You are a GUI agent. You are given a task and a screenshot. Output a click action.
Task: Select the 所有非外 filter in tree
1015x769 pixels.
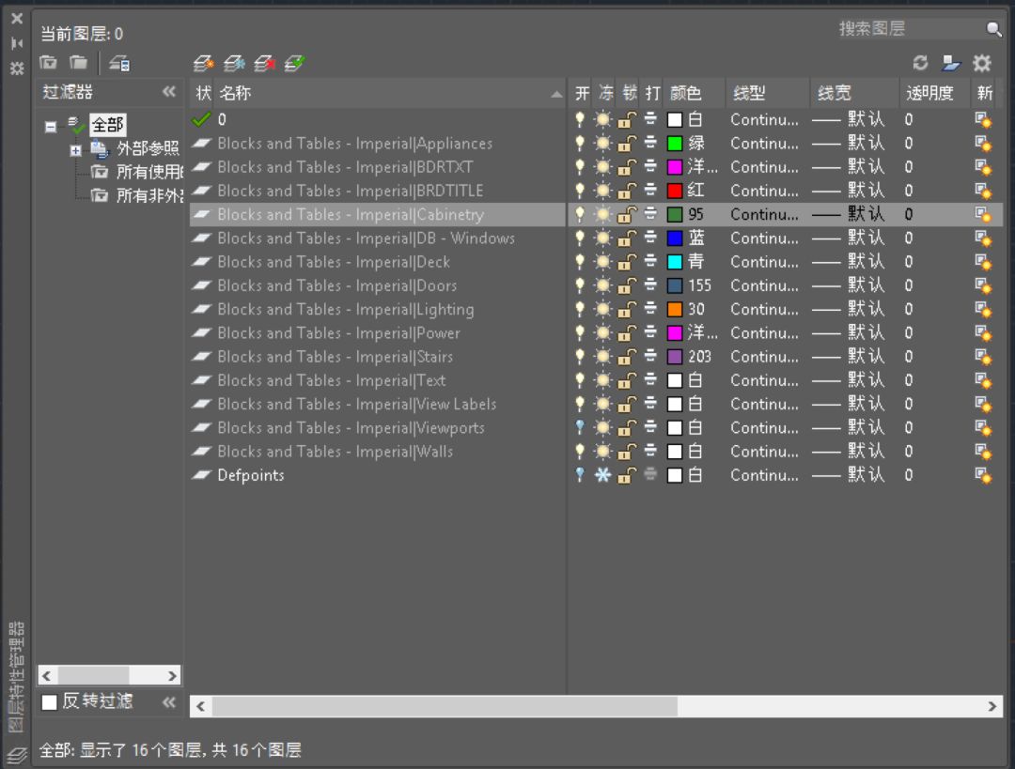[149, 196]
